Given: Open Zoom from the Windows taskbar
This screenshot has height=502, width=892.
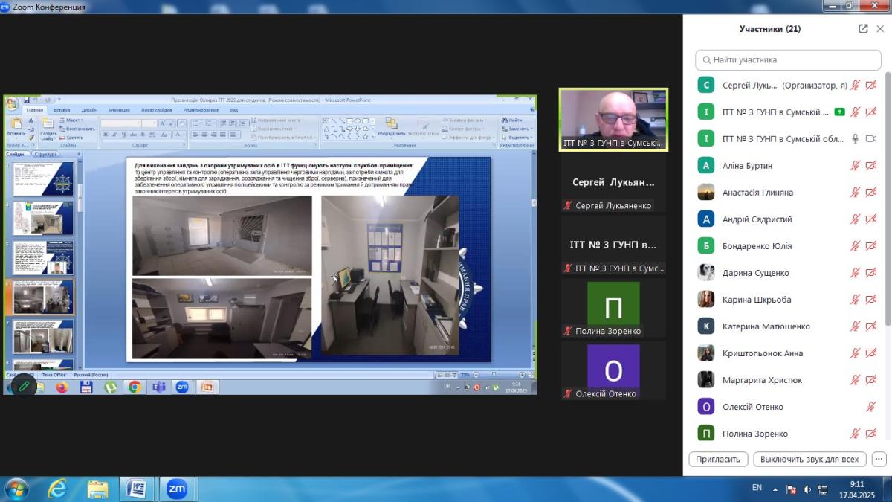Looking at the screenshot, I should [176, 489].
